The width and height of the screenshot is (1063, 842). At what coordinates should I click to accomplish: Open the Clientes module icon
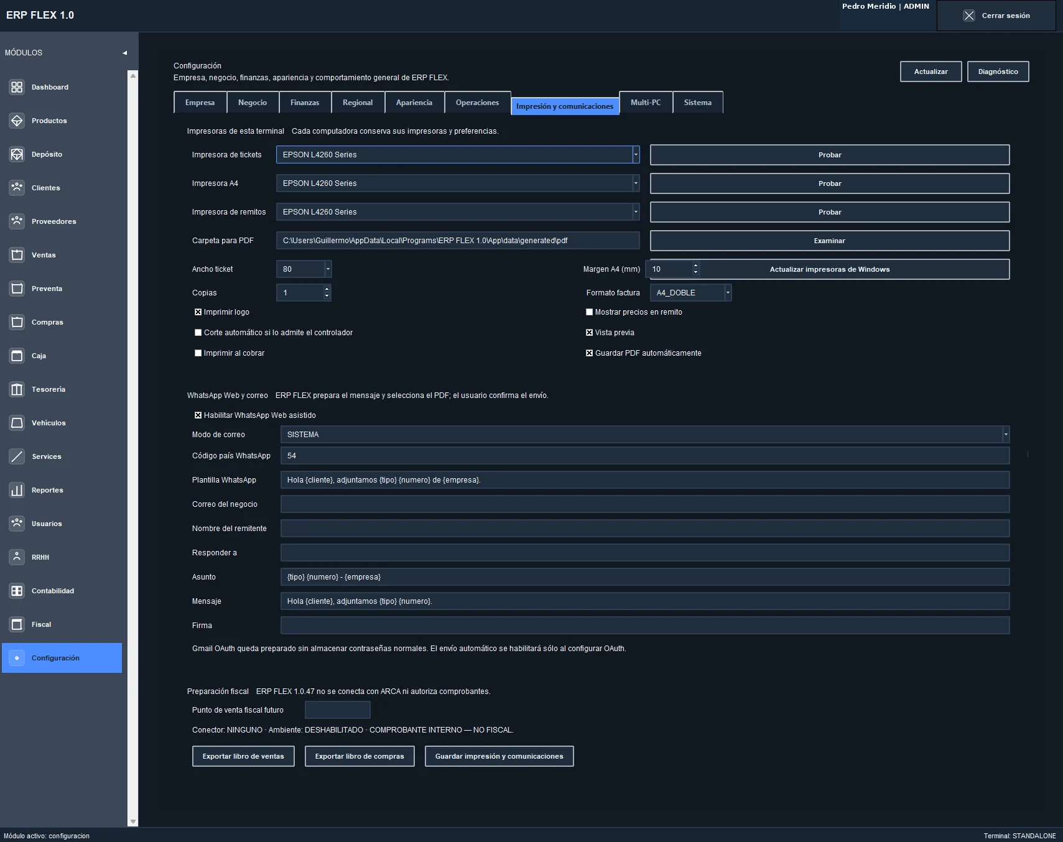[17, 188]
